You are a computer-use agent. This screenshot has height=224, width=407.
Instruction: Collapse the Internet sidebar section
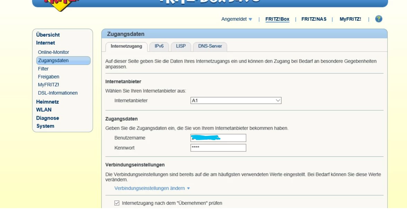(x=45, y=43)
